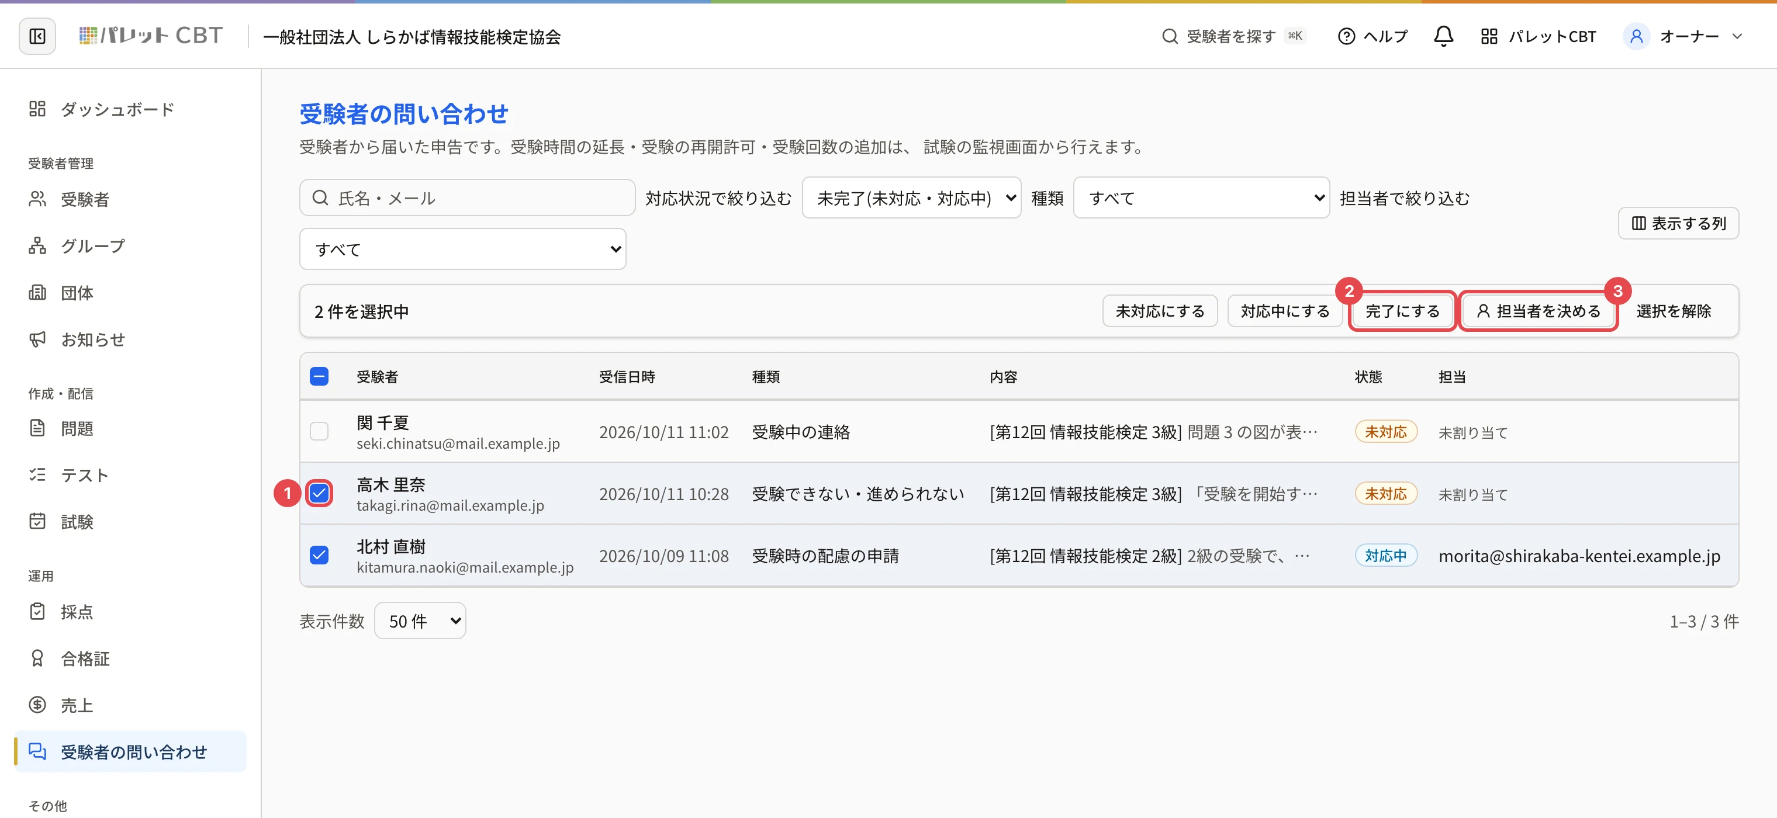The height and width of the screenshot is (818, 1777).
Task: Click the 採点 clipboard icon
Action: click(x=37, y=612)
